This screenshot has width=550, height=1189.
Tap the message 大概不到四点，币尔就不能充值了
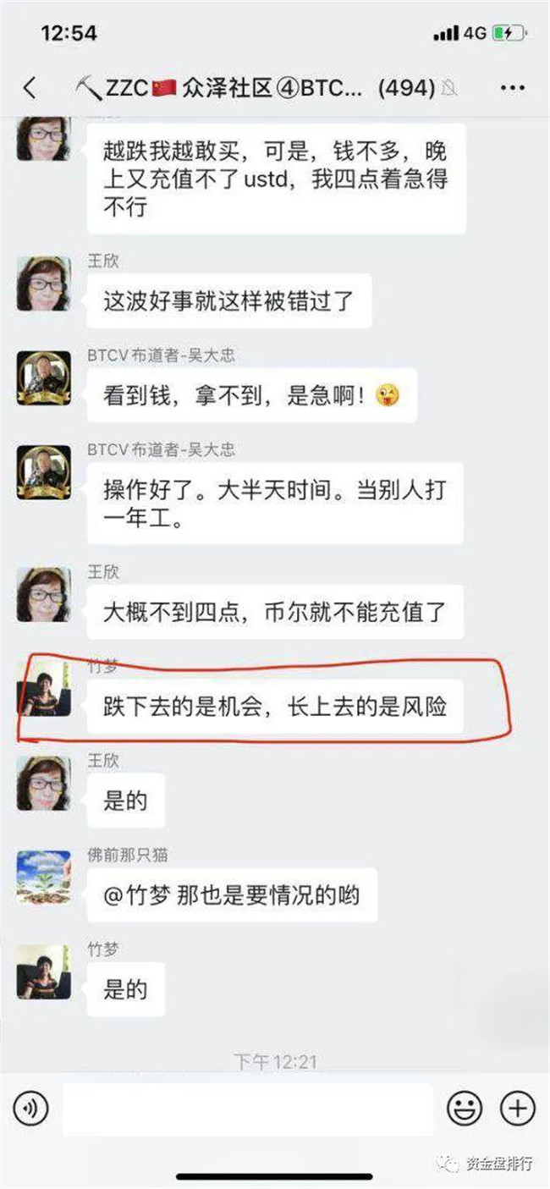click(x=275, y=612)
